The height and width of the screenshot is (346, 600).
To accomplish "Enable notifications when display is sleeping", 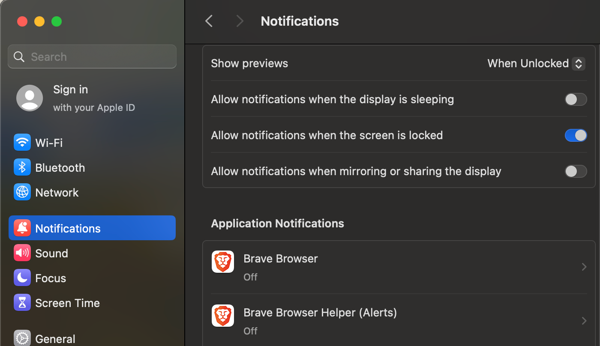I will pyautogui.click(x=576, y=100).
